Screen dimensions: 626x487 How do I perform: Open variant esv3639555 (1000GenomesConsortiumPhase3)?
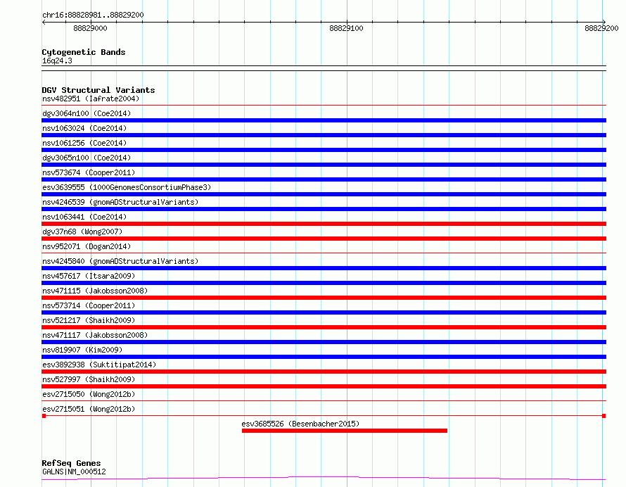point(127,187)
